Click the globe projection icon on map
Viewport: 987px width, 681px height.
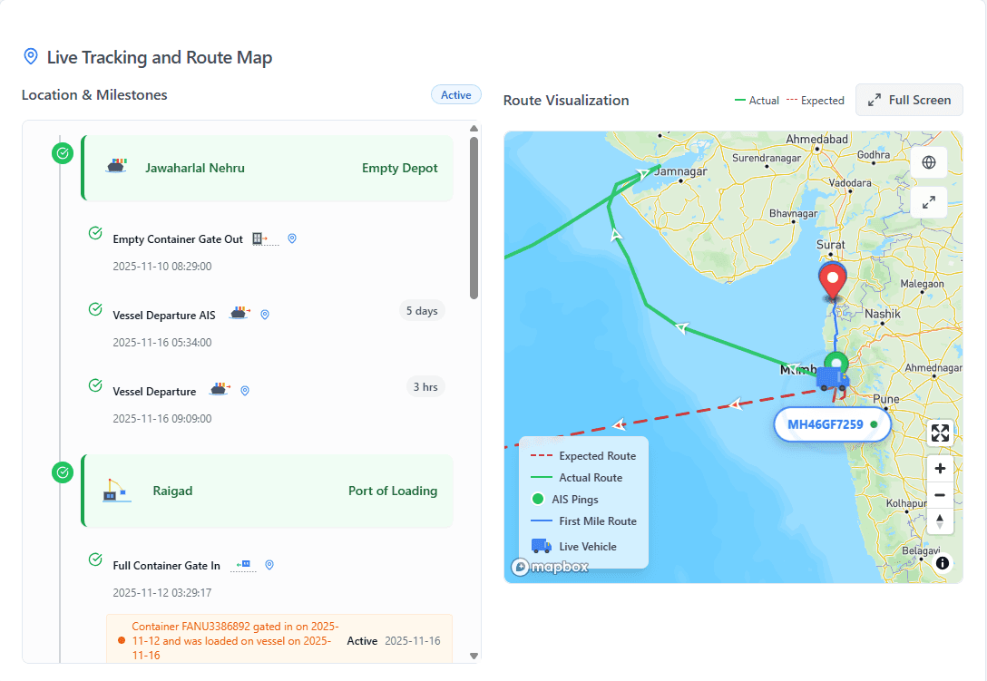(928, 162)
